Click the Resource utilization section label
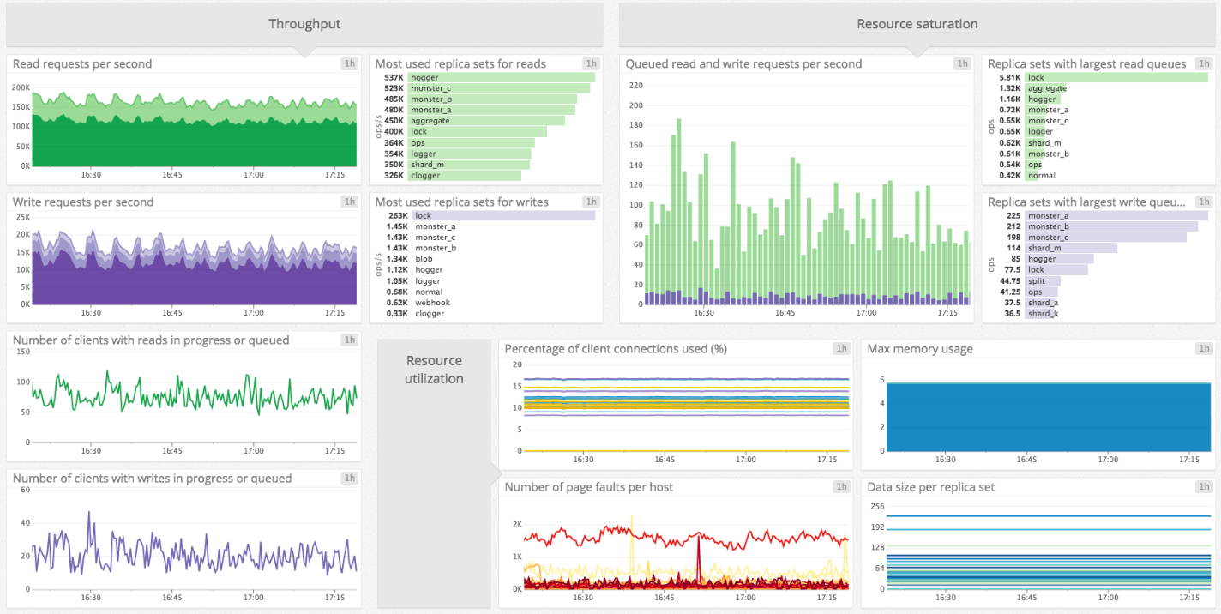 point(434,369)
